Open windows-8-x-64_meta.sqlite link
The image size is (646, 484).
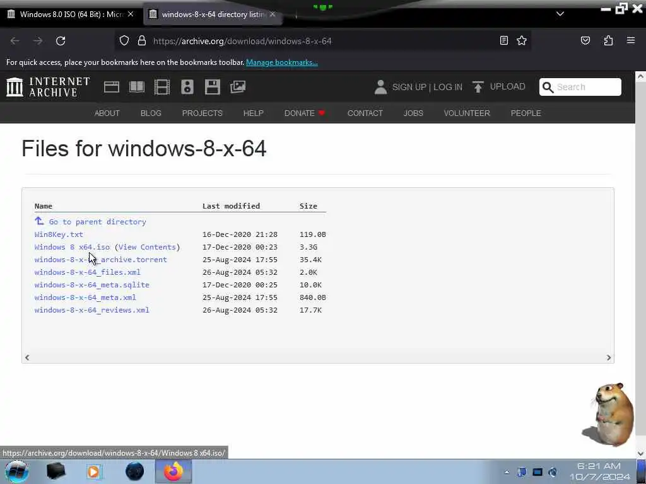click(92, 285)
